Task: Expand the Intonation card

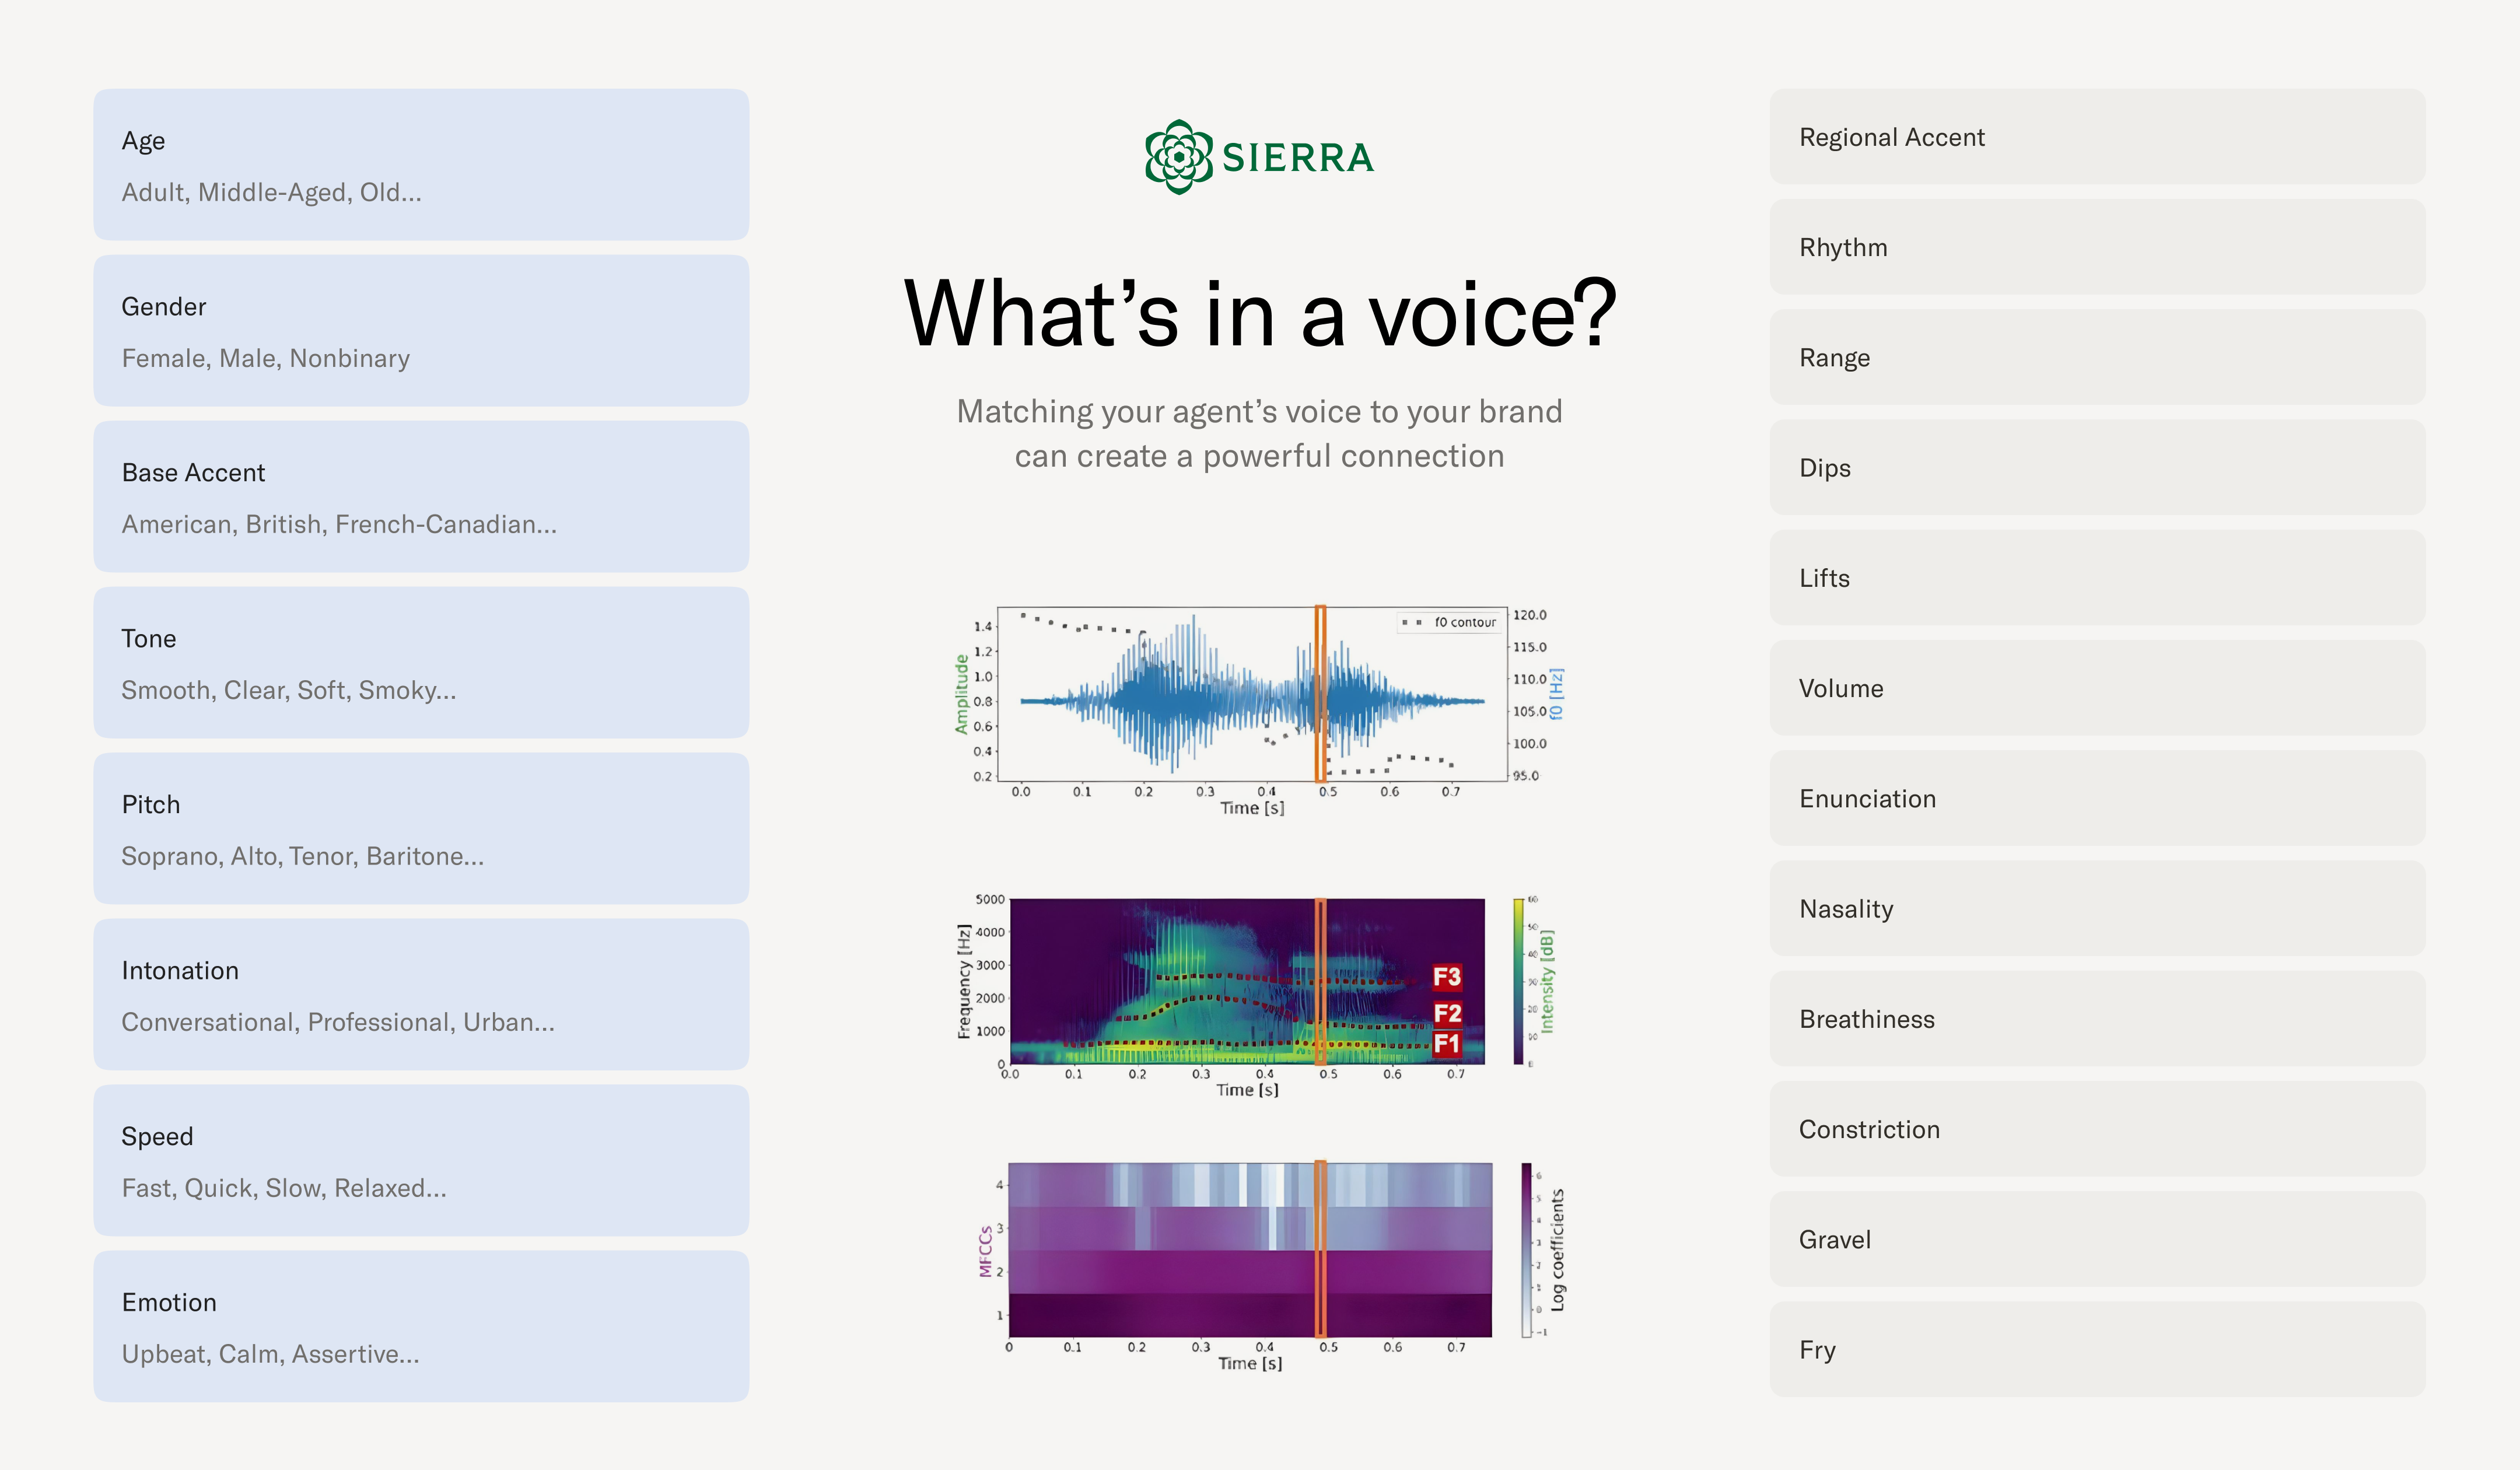Action: pos(420,994)
